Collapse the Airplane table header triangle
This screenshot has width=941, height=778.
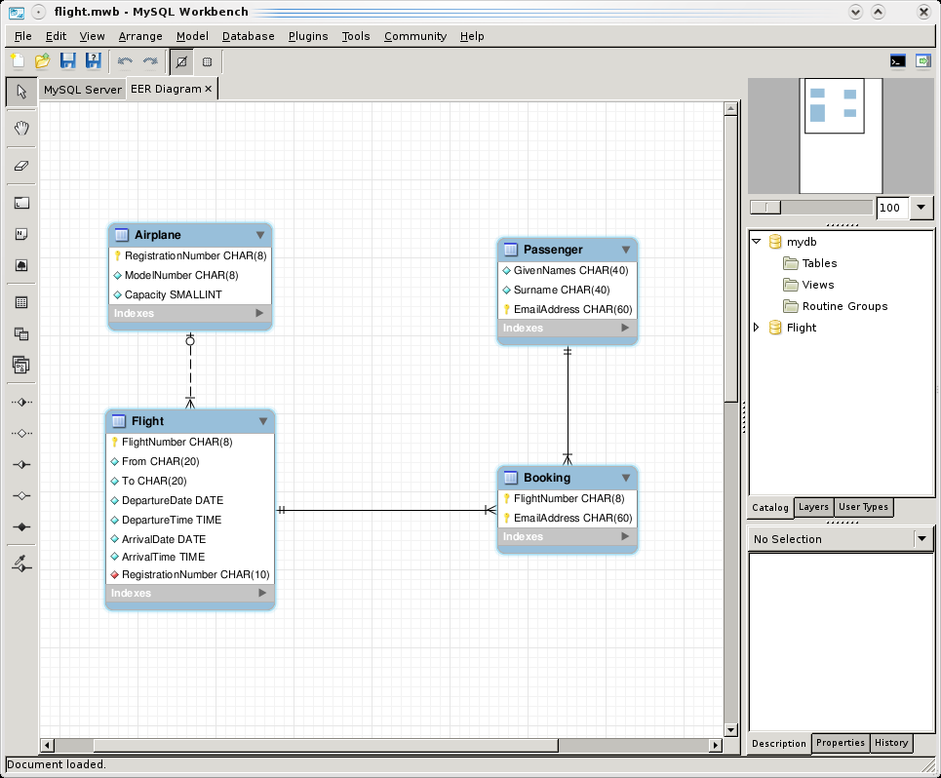[x=259, y=235]
